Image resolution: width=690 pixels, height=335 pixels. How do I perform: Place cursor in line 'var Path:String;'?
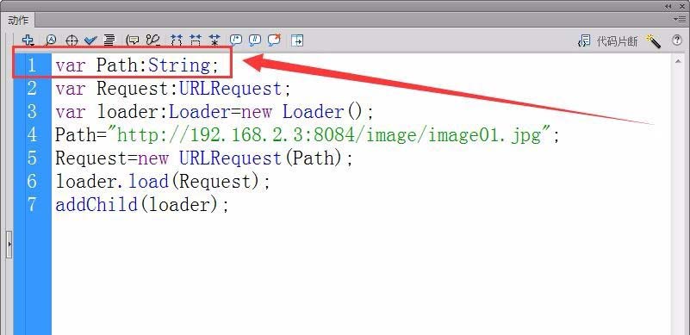pos(137,65)
